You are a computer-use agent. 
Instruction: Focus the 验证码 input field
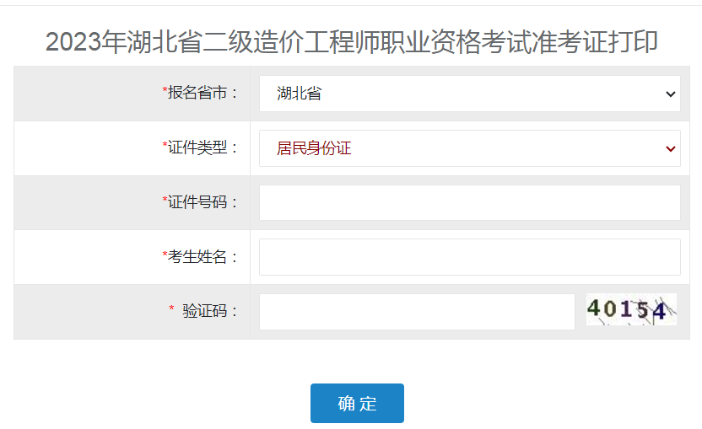pos(417,312)
